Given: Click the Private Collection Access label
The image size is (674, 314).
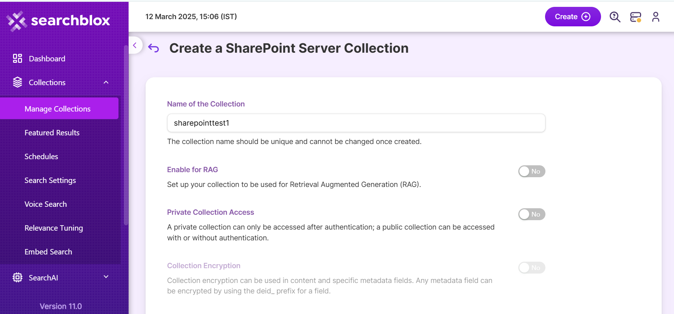Looking at the screenshot, I should pyautogui.click(x=211, y=212).
